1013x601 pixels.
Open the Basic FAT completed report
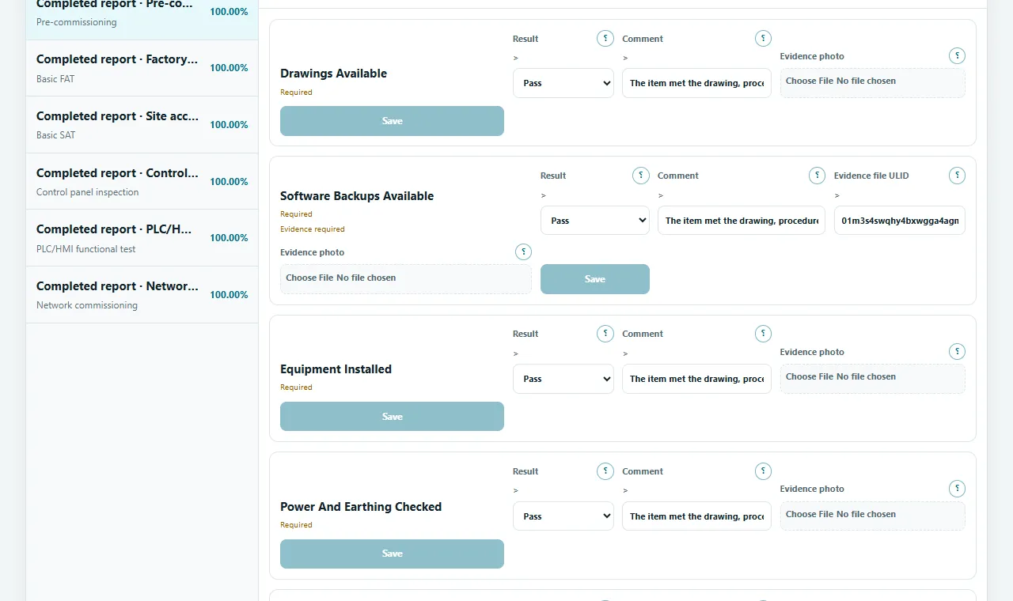(142, 68)
